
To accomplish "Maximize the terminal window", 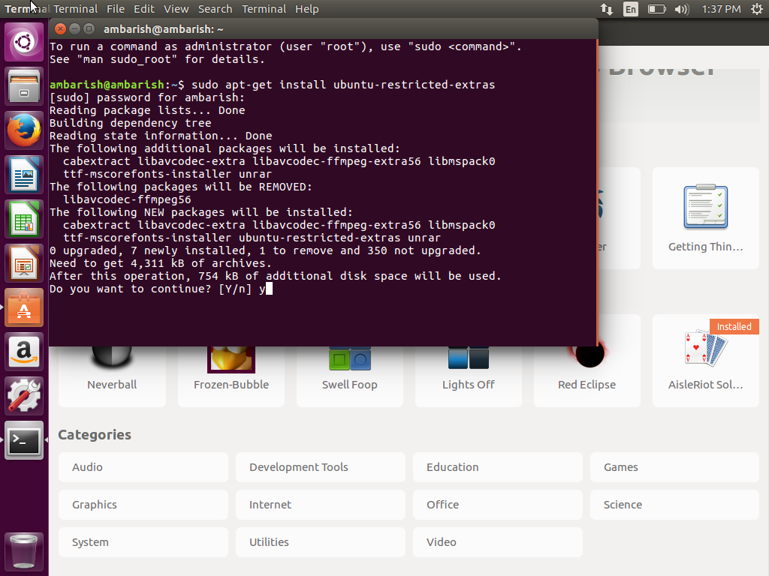I will coord(89,29).
